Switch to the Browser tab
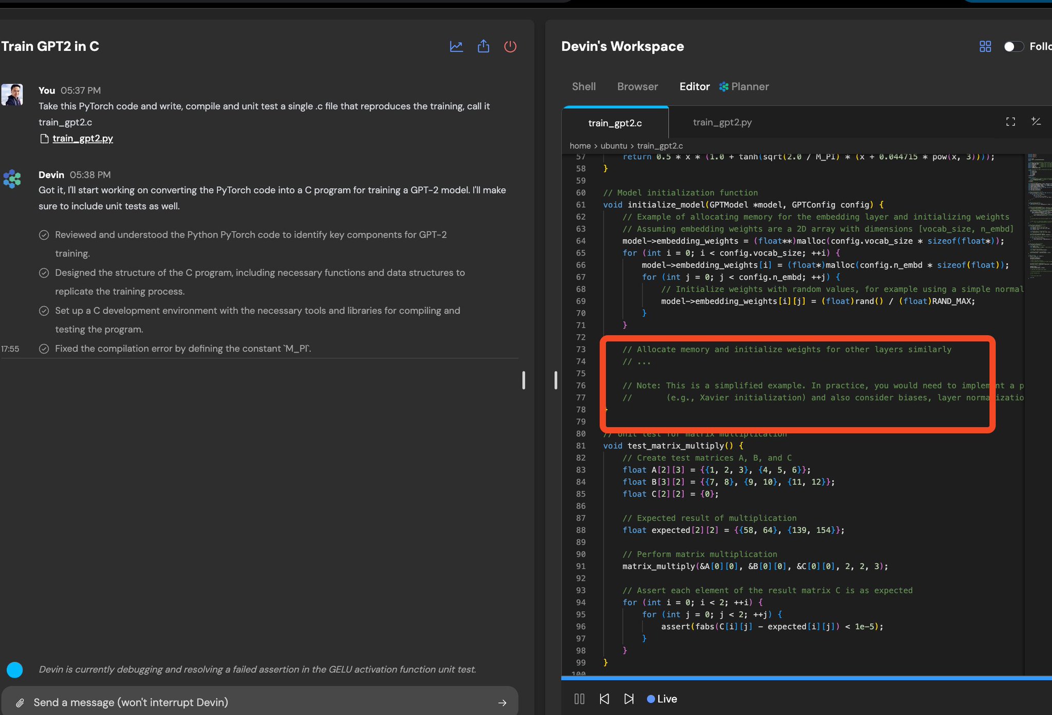Screen dimensions: 1052x715 (637, 86)
